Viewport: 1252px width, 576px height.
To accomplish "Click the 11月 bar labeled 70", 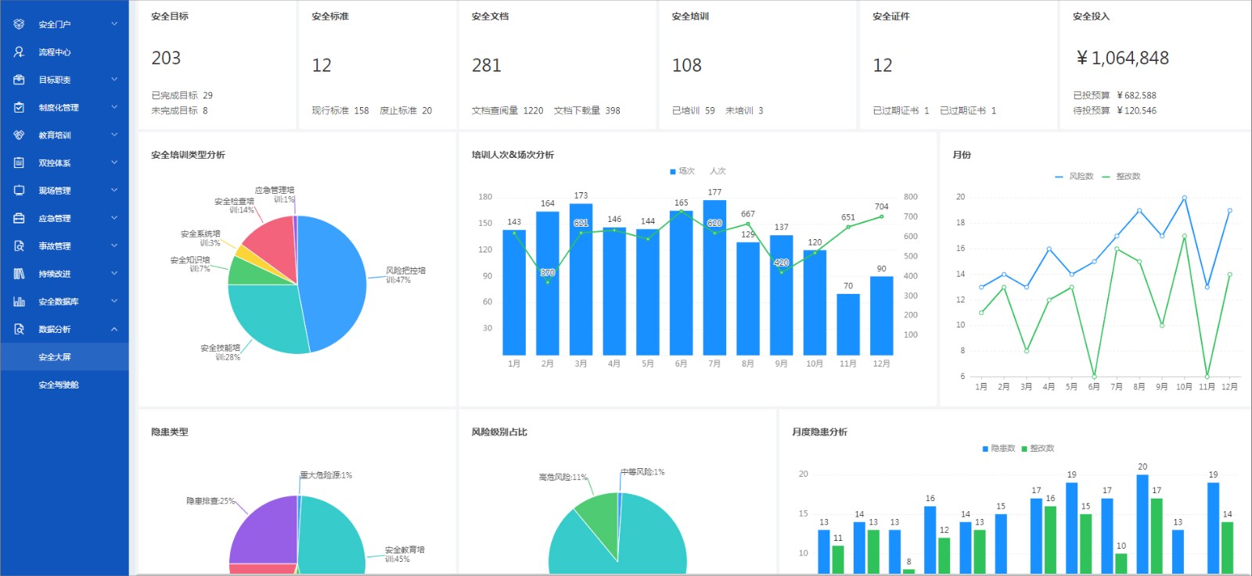I will (x=848, y=324).
